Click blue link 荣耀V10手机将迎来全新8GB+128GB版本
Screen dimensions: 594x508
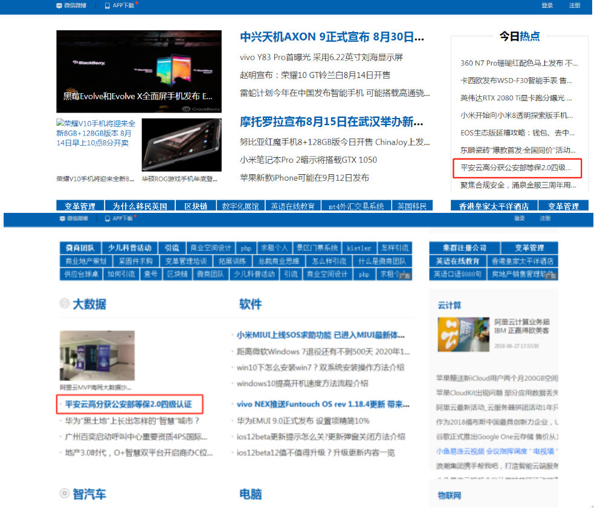[96, 133]
